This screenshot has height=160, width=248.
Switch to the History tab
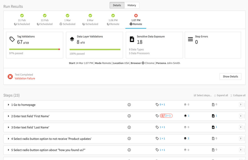click(x=131, y=5)
